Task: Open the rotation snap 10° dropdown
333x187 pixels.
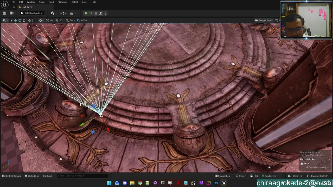Action: (72, 20)
